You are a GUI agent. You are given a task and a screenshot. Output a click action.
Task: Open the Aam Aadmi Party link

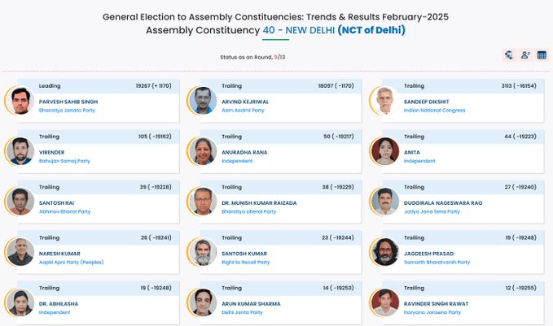(243, 111)
